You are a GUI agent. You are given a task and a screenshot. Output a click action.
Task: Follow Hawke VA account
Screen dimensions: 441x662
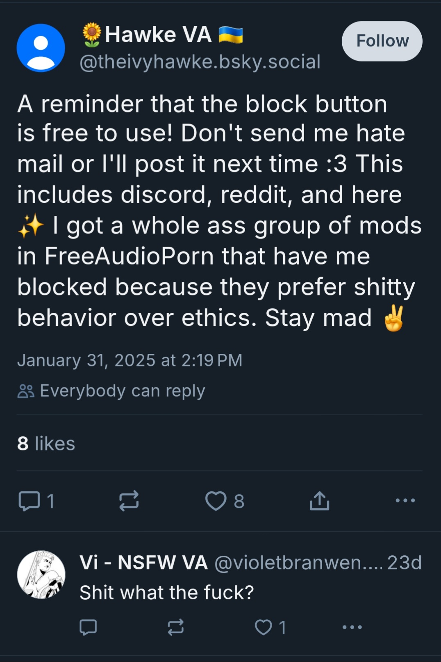[x=382, y=41]
